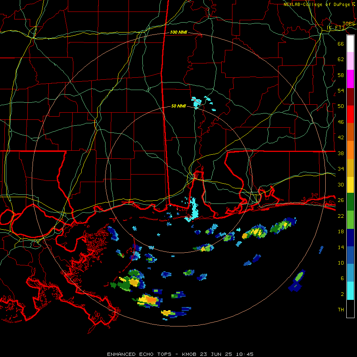Click 'ENHANCED ECHO TOPS' in the footer caption

click(x=139, y=354)
